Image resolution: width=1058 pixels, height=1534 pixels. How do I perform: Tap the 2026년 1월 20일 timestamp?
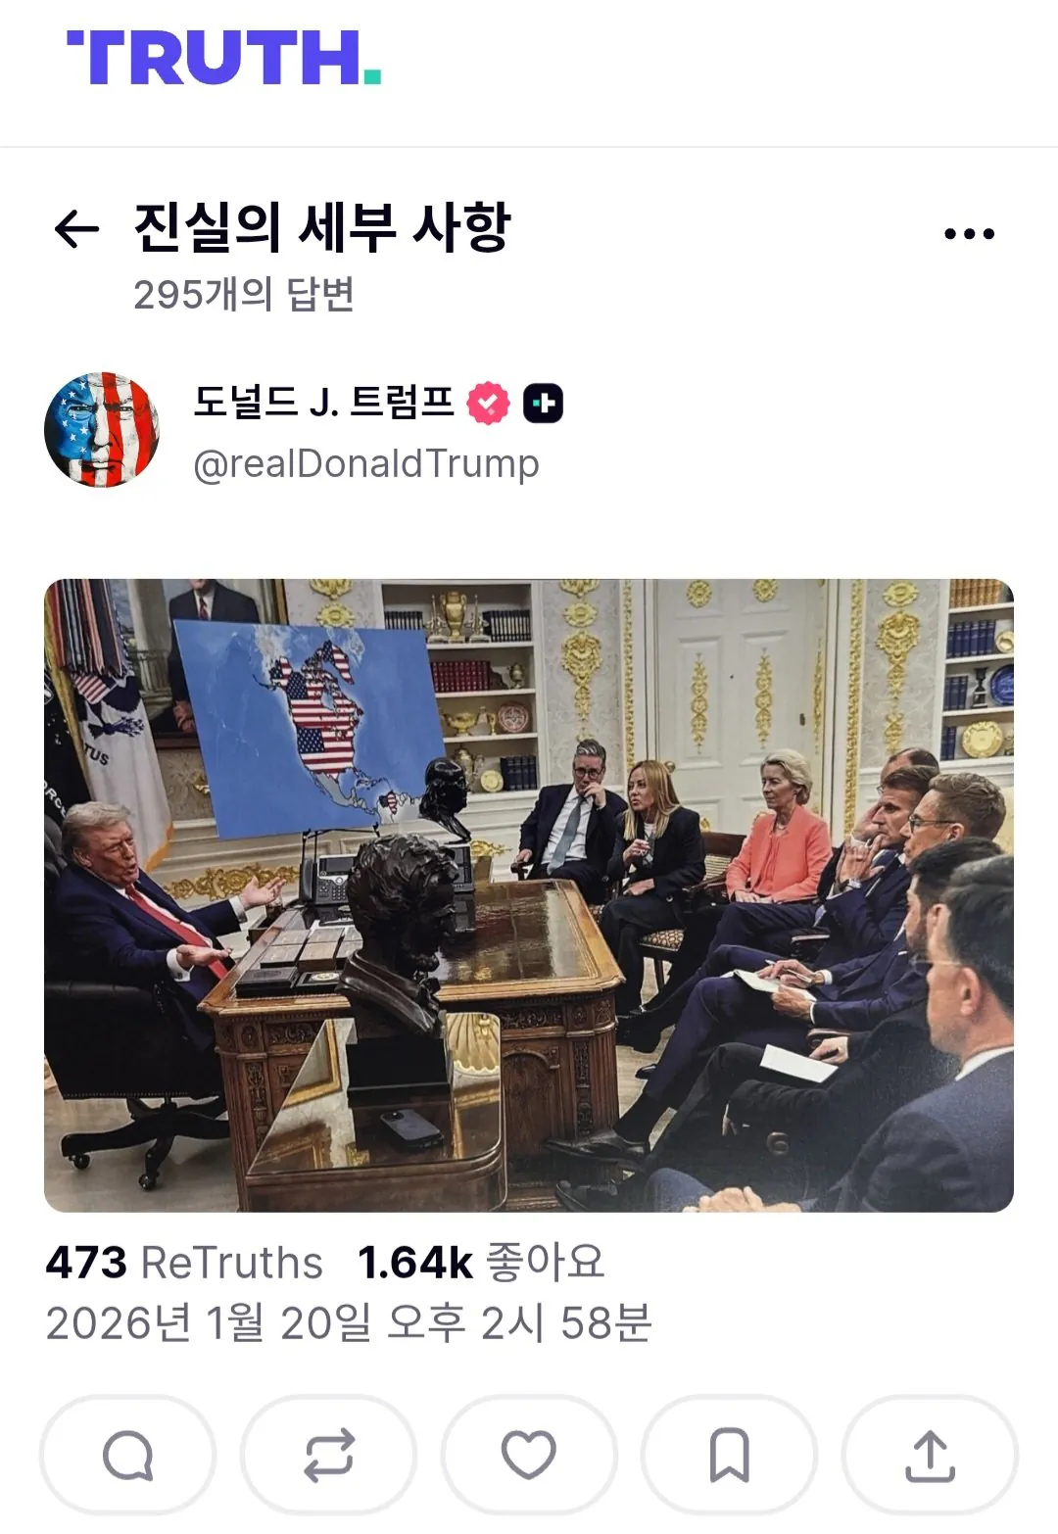coord(348,1323)
